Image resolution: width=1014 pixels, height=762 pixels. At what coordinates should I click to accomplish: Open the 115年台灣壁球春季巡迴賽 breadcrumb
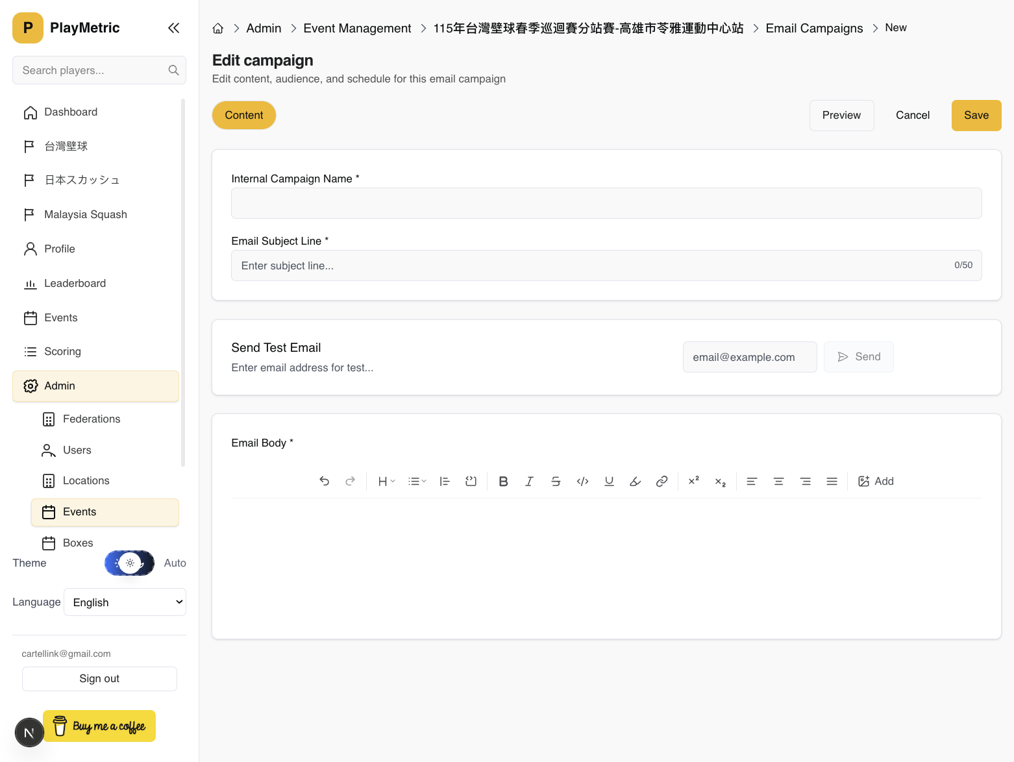pos(588,29)
